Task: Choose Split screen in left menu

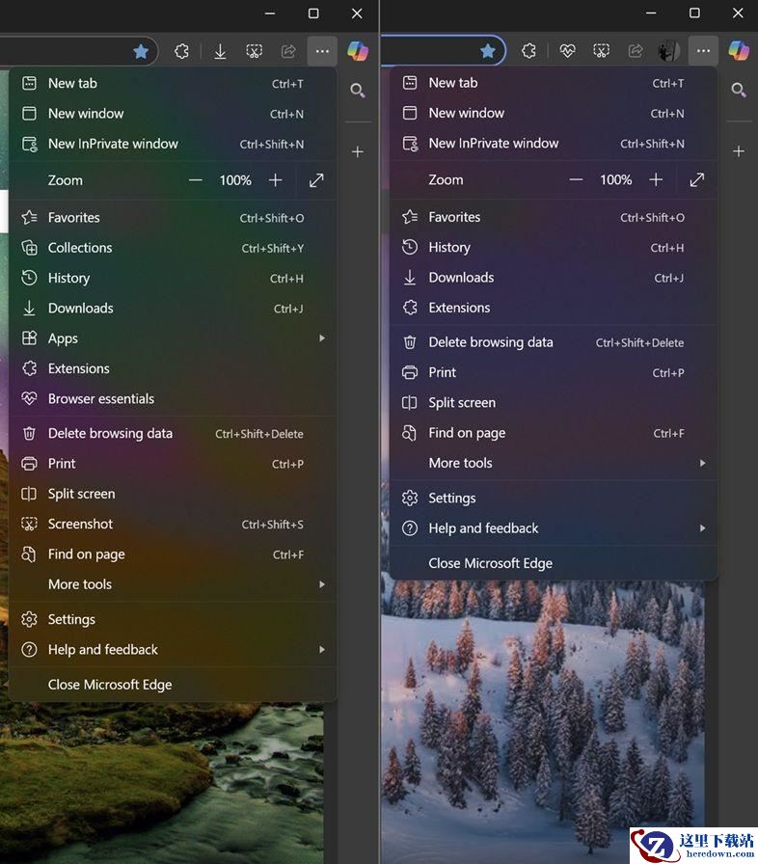Action: point(173,494)
